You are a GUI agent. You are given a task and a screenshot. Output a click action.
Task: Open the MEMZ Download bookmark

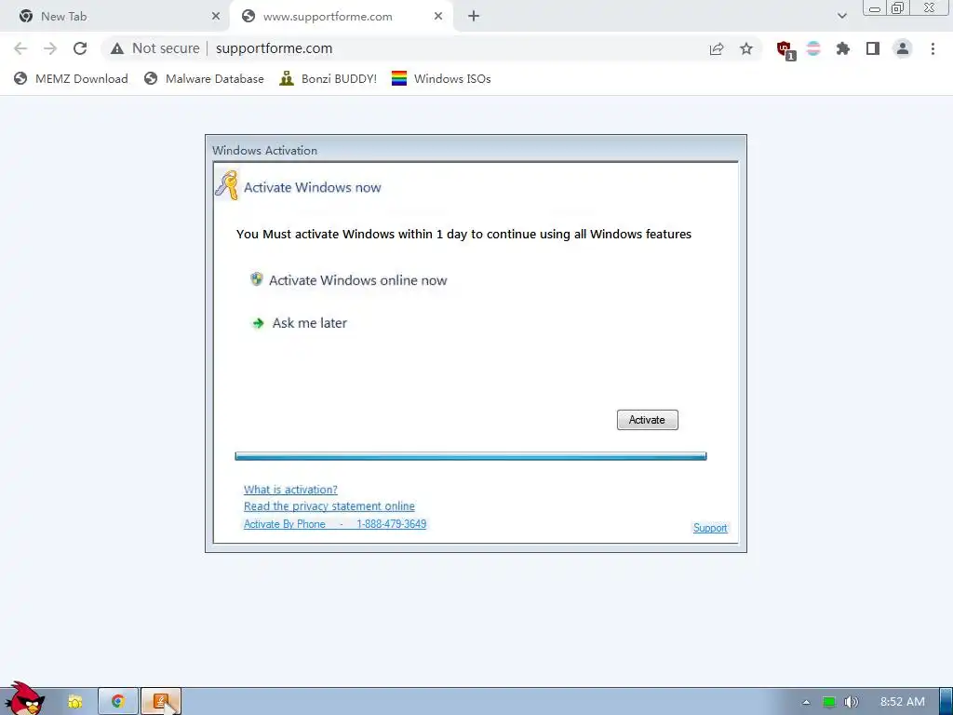(x=72, y=78)
